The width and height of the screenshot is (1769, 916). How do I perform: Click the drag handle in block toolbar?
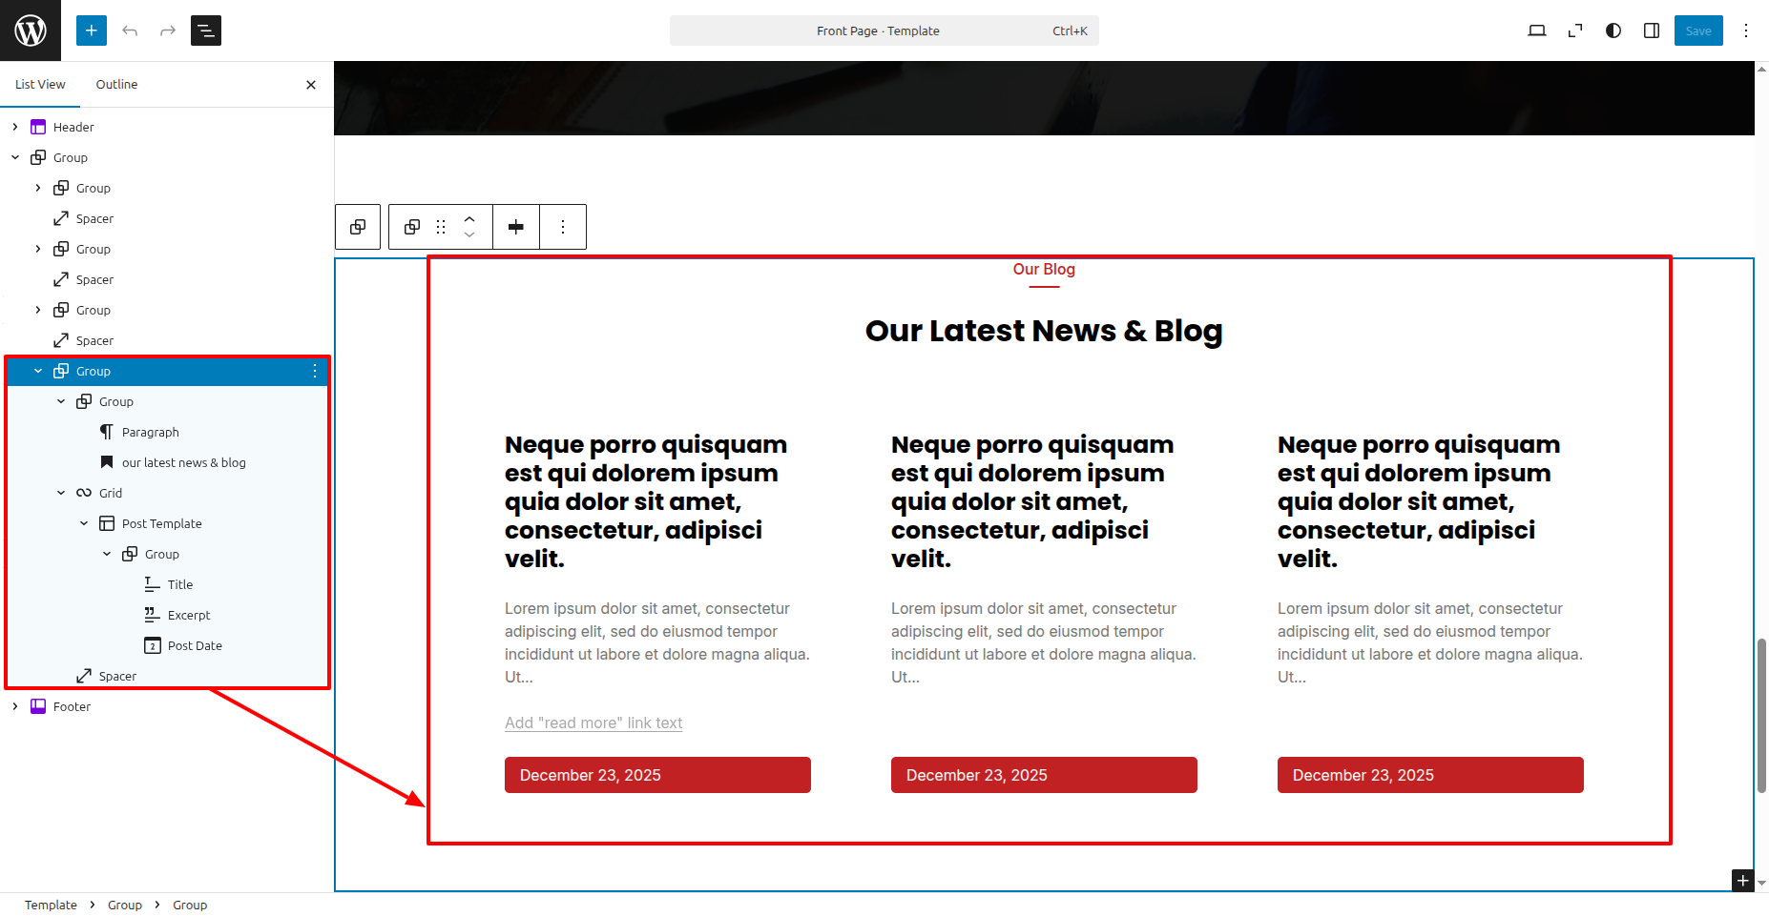(441, 227)
